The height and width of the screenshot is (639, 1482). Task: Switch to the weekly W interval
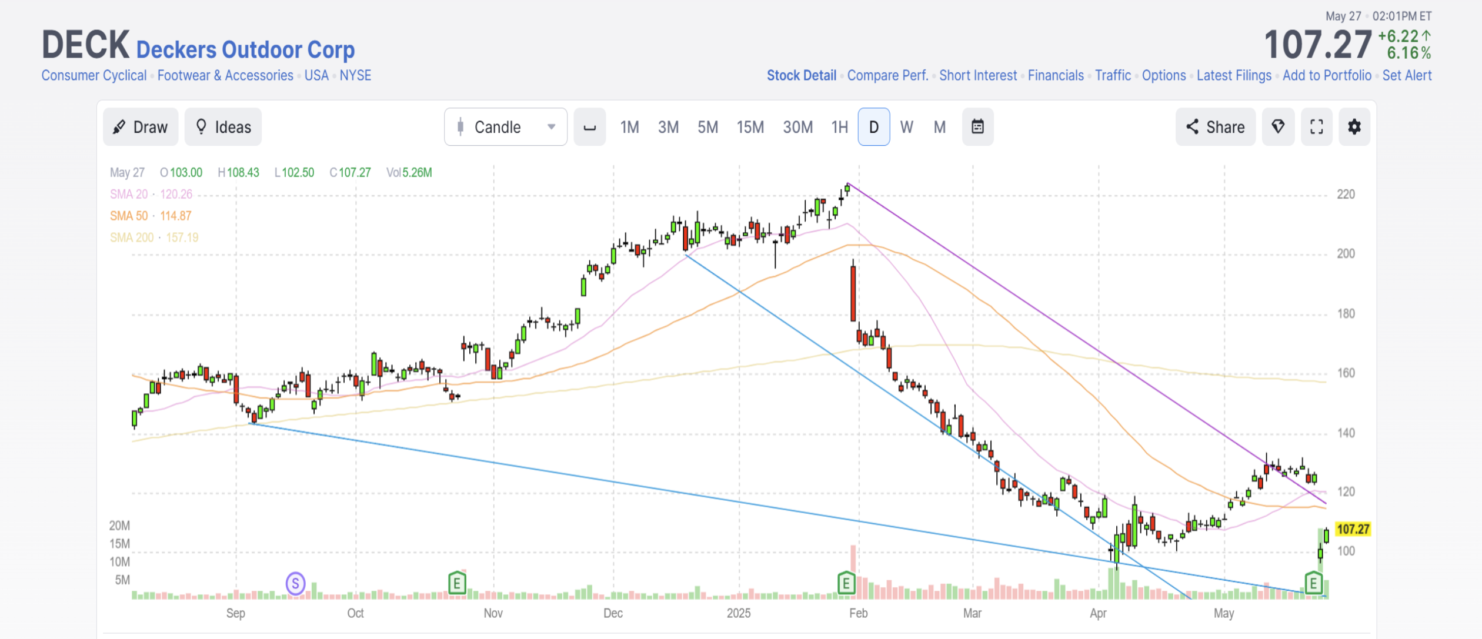point(906,127)
